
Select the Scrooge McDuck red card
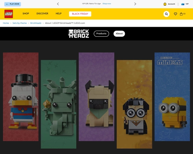(x=21, y=97)
